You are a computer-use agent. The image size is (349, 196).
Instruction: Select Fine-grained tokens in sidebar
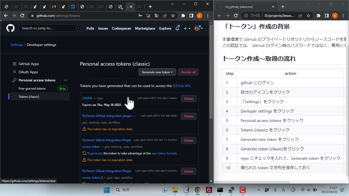[x=32, y=89]
